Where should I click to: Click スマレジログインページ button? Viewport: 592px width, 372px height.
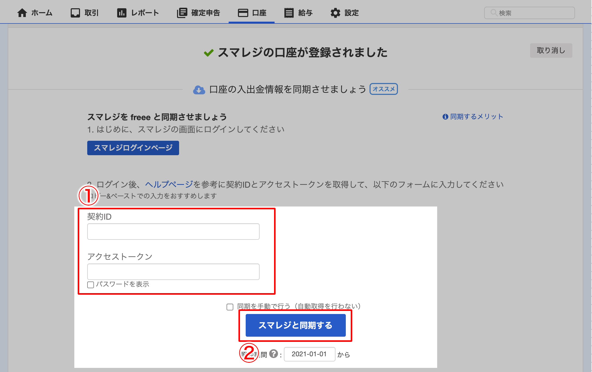(133, 148)
